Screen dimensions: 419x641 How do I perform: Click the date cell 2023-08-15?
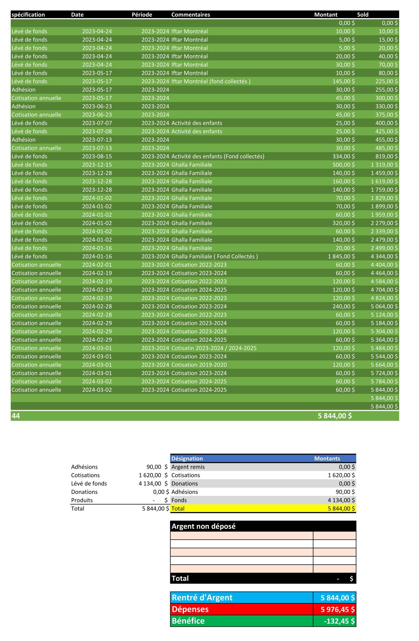(x=97, y=156)
